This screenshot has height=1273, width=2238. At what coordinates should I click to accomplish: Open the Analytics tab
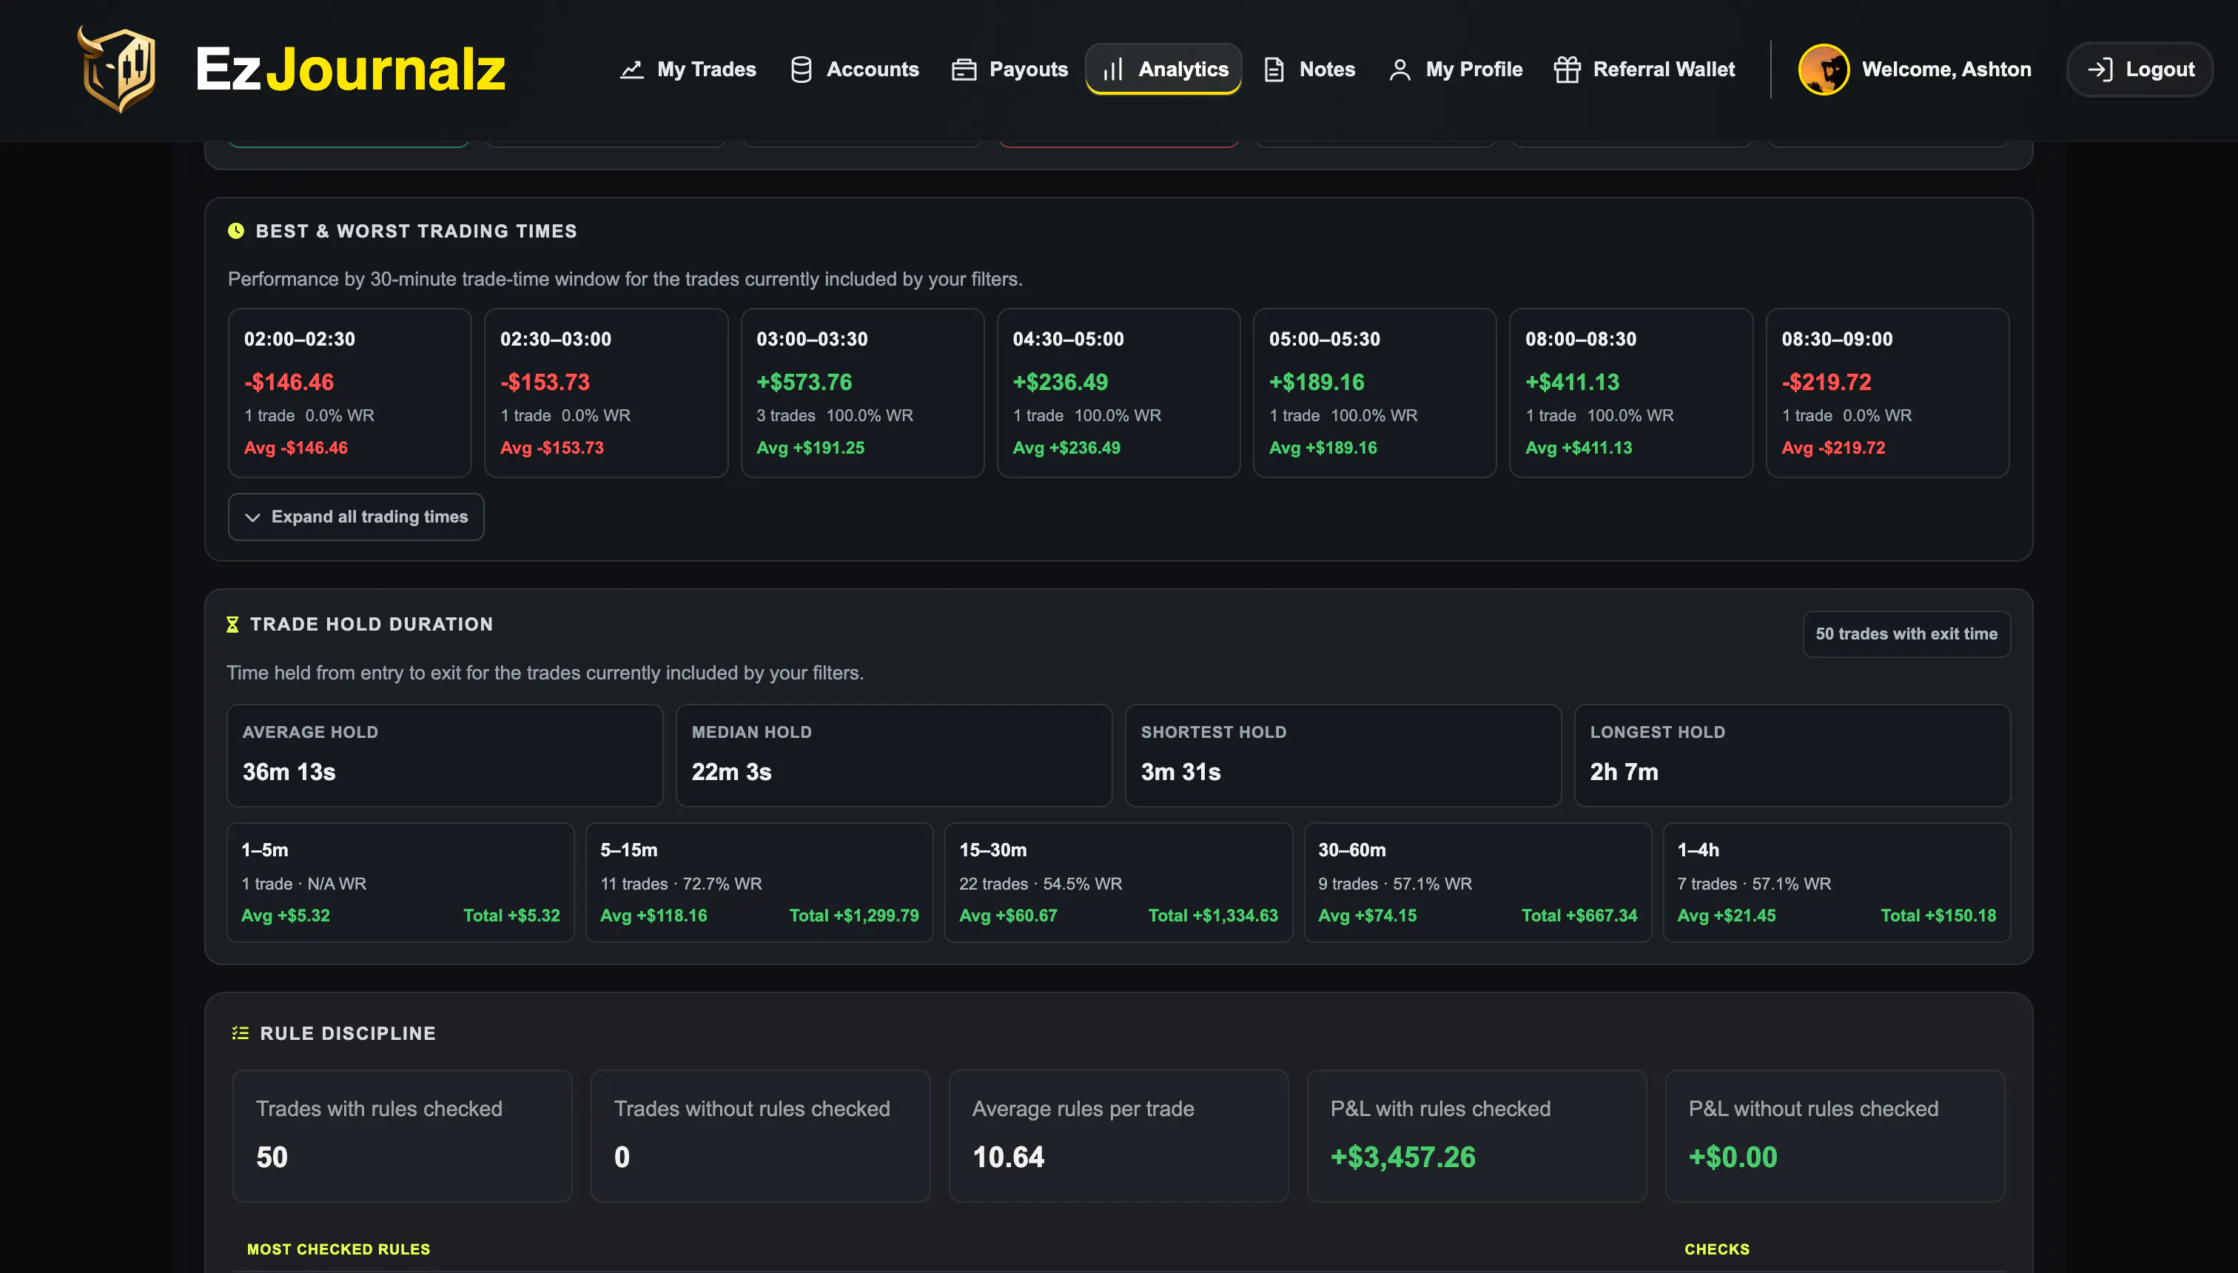[x=1163, y=69]
